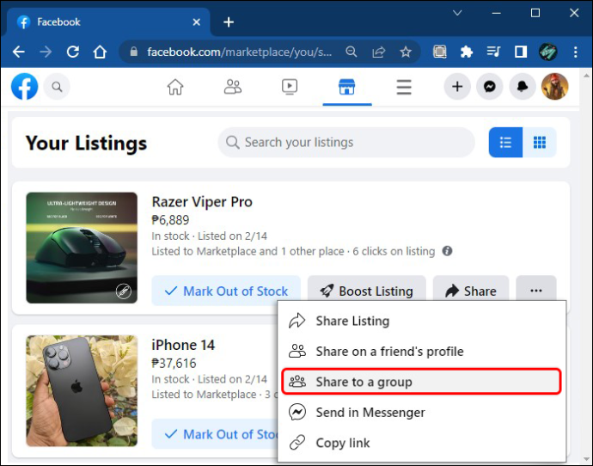Reload the page with the refresh icon

(x=73, y=52)
